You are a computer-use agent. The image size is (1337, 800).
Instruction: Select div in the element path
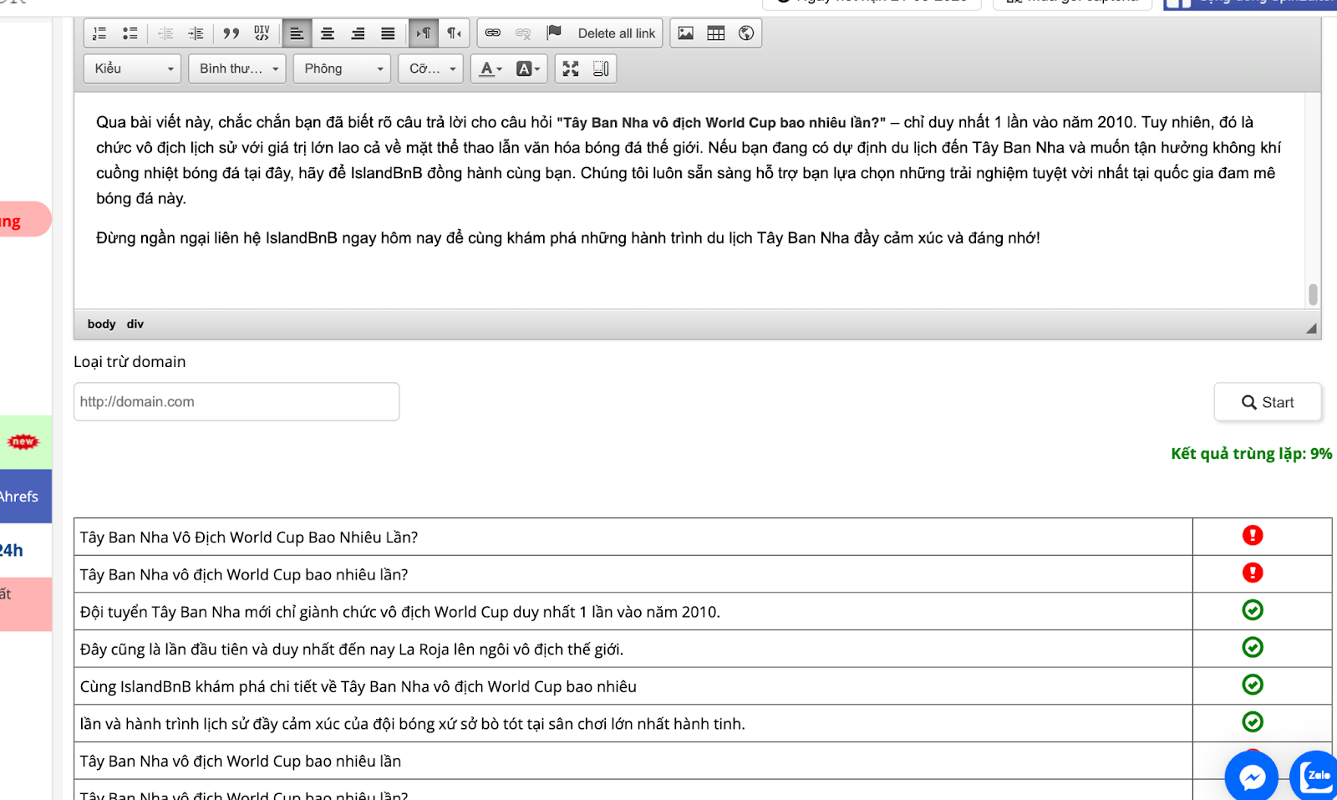click(135, 324)
